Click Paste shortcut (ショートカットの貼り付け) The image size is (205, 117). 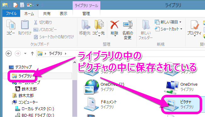tap(53, 37)
